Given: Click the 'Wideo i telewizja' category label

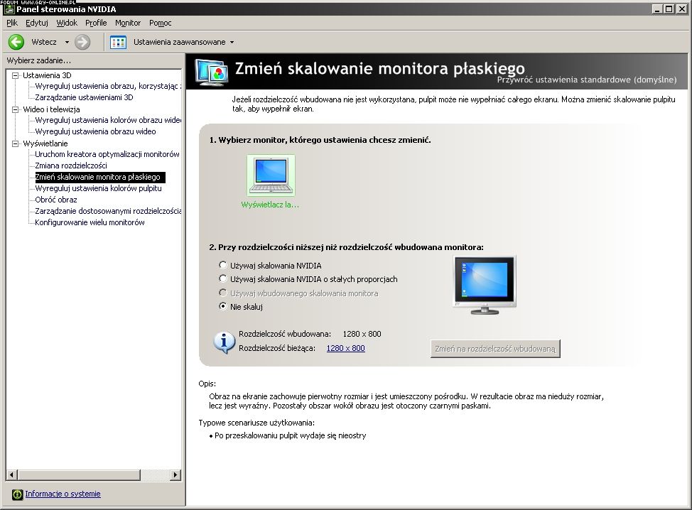Looking at the screenshot, I should click(52, 109).
